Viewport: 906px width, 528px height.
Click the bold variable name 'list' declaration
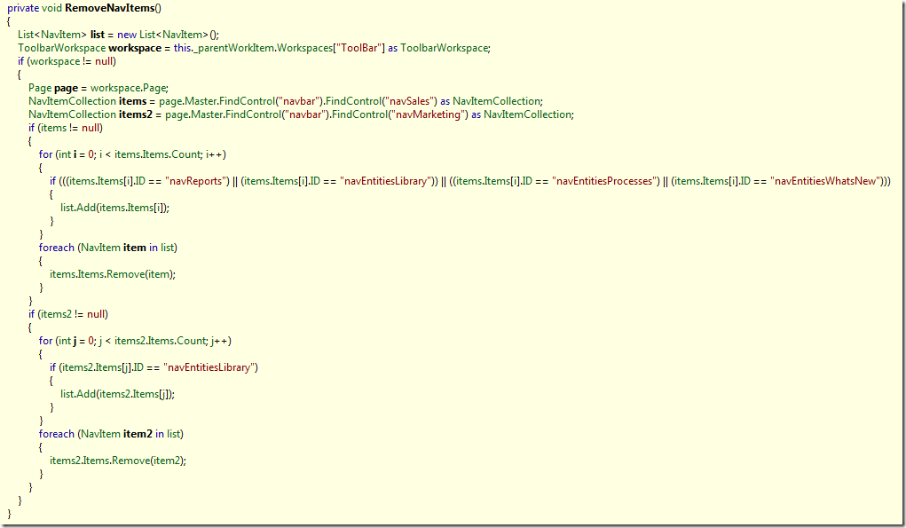[97, 35]
